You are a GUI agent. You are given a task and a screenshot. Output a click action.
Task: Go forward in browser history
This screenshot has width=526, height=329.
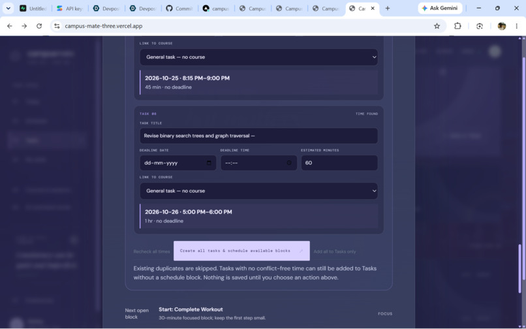pyautogui.click(x=24, y=26)
